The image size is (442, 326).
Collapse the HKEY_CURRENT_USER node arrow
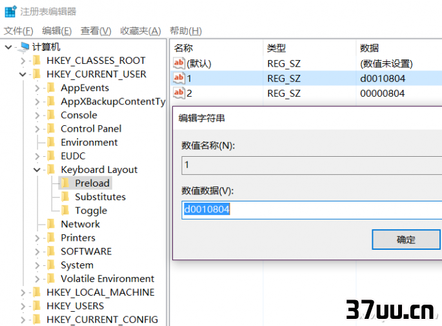(x=23, y=74)
